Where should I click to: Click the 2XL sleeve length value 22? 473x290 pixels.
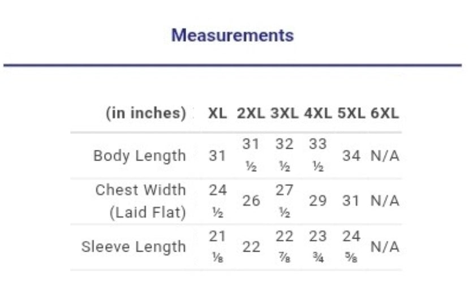coord(251,247)
